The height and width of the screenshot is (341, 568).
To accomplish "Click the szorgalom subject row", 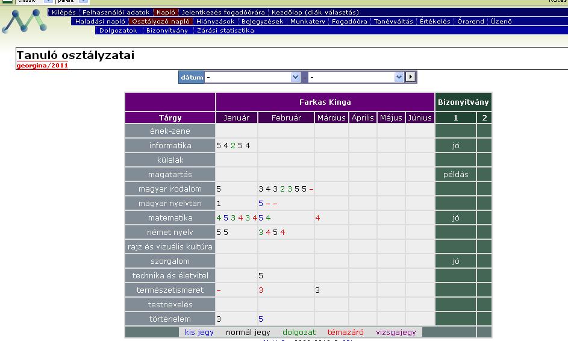I will [x=170, y=261].
